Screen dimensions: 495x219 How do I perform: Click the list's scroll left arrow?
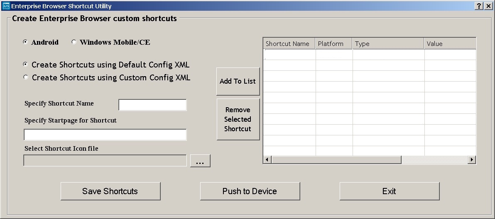[267, 159]
